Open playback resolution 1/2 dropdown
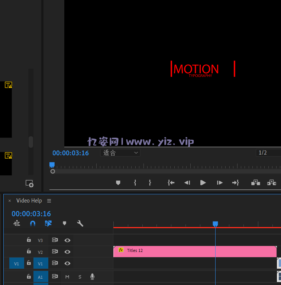 point(268,153)
